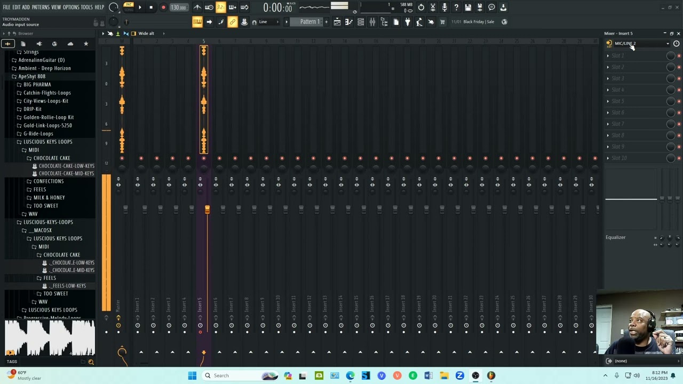
Task: Click the help question mark icon
Action: (x=456, y=7)
